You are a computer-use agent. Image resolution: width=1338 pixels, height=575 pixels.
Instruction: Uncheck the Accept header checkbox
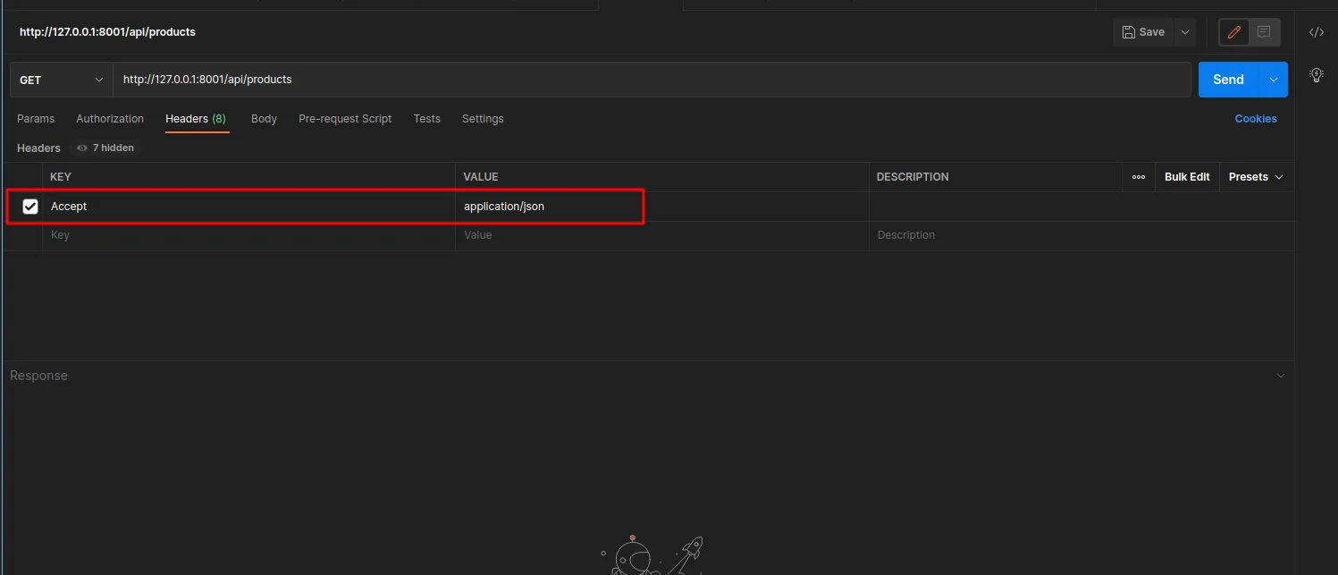click(30, 207)
